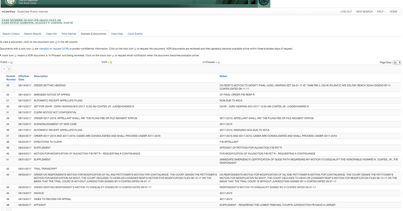Image resolution: width=403 pixels, height=211 pixels.
Task: Click docket 43 ORDER ON RESPONDENTS MOTION description
Action: [125, 178]
